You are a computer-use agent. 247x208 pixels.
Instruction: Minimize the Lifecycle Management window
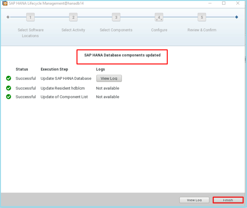pos(210,3)
